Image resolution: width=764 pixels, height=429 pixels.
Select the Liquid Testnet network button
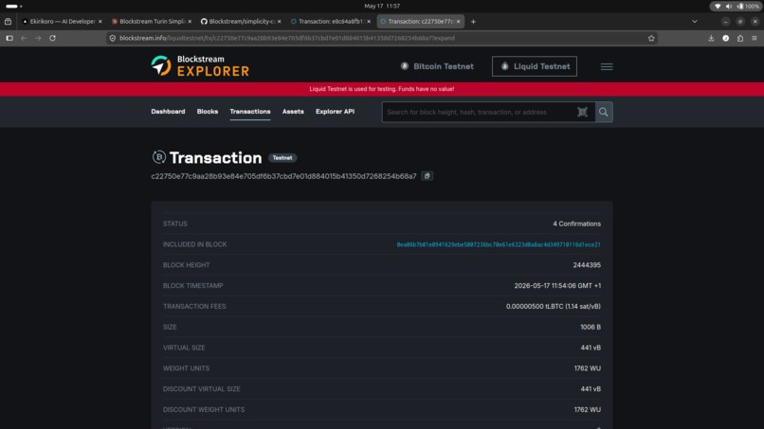[535, 66]
